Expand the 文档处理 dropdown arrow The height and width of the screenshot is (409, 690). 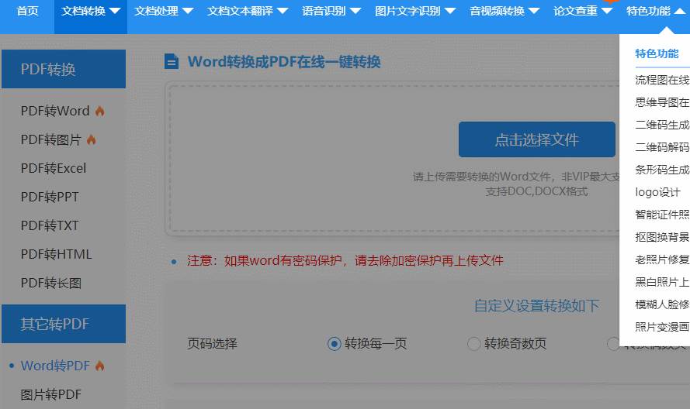(x=188, y=11)
